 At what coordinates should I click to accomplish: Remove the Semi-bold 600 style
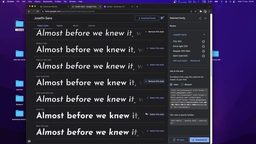coord(154,81)
